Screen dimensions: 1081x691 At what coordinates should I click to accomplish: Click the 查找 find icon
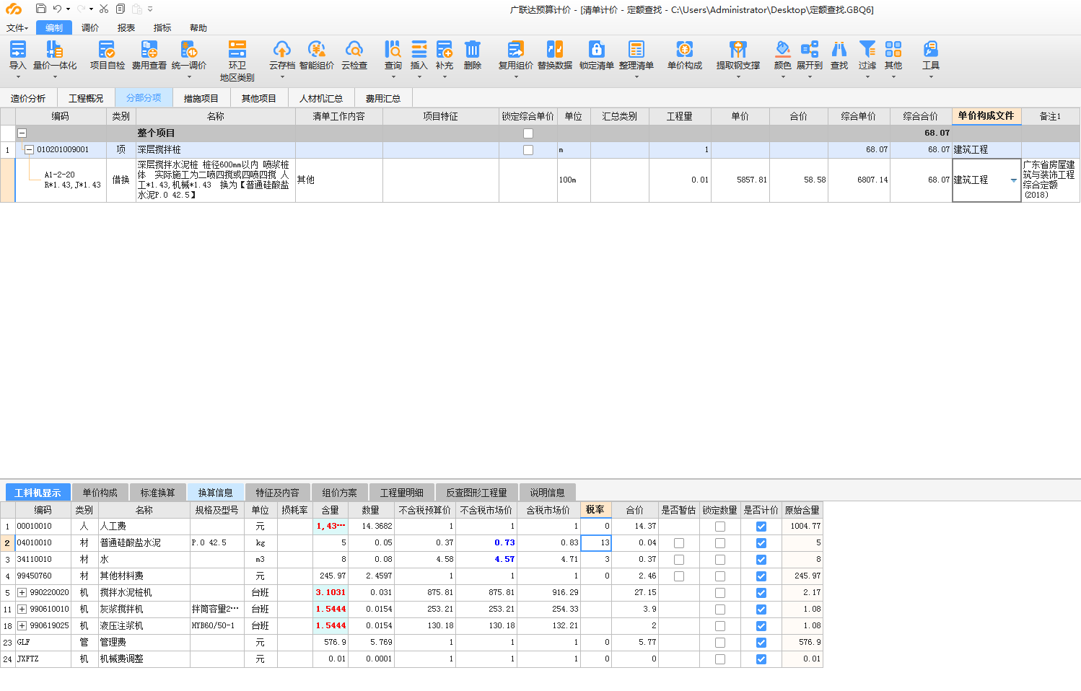click(x=839, y=49)
